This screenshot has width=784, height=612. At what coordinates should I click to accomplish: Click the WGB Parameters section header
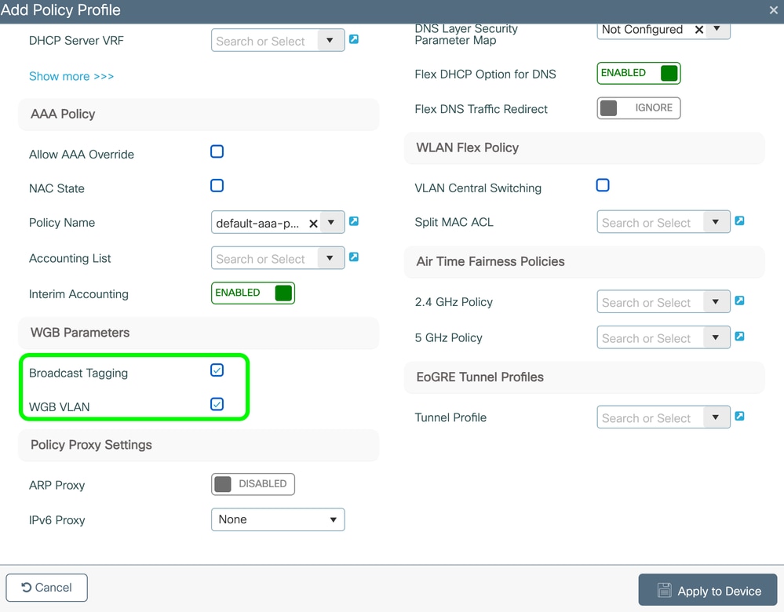tap(199, 333)
